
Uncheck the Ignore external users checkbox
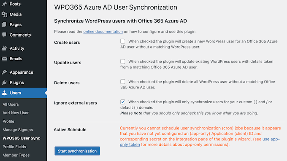(123, 102)
